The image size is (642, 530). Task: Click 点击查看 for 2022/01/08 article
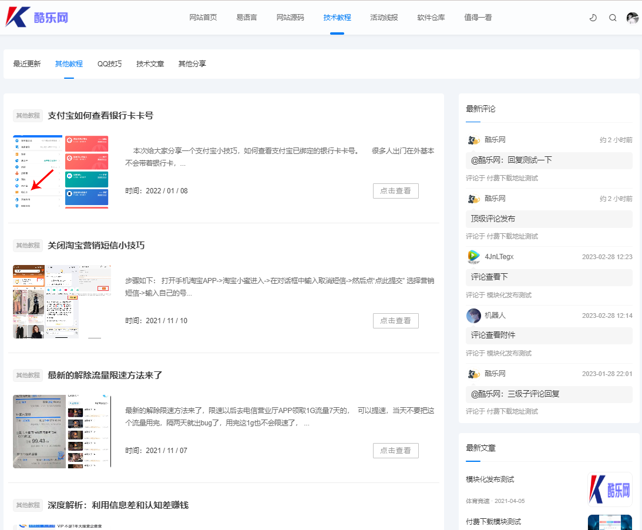[395, 191]
